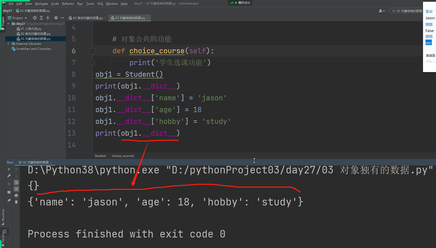
Task: Open the Edit menu
Action: (x=19, y=4)
